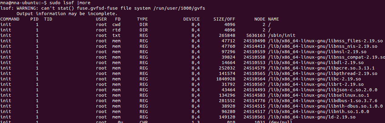Click the node number 5636163
Image resolution: width=385 pixels, height=123 pixels.
254,35
